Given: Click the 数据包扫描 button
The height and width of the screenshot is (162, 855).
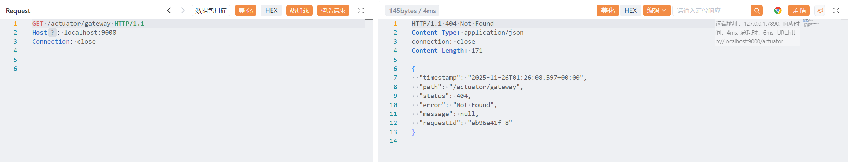Looking at the screenshot, I should click(x=211, y=11).
